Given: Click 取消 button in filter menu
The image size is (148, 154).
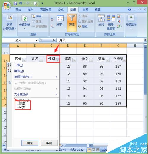Looking at the screenshot, I should pyautogui.click(x=49, y=143).
